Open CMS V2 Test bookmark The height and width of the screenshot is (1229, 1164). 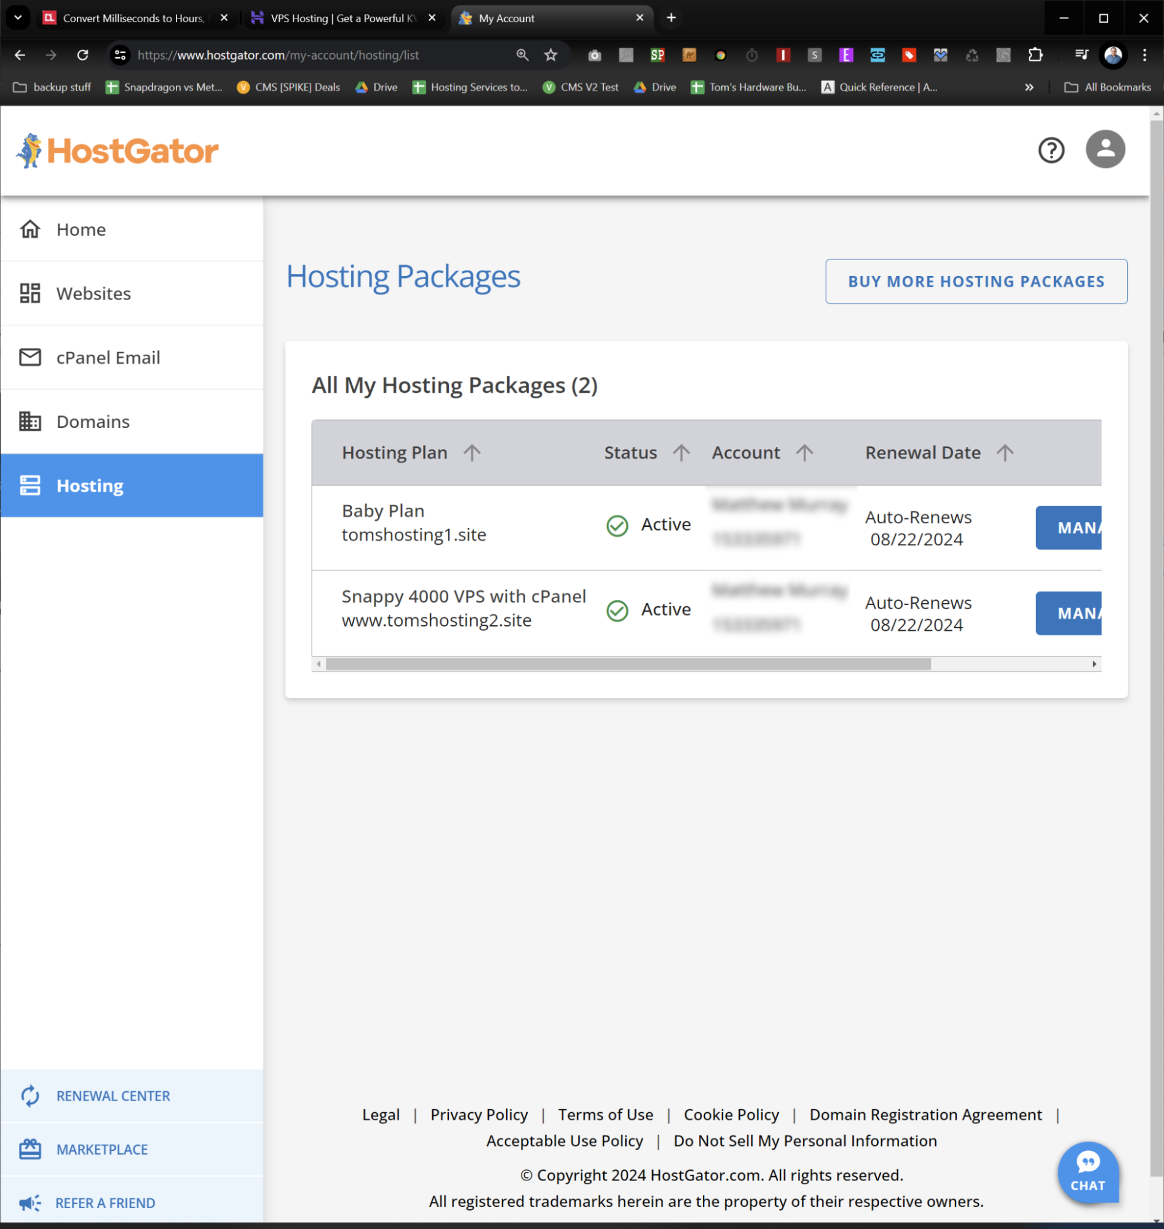click(x=580, y=87)
